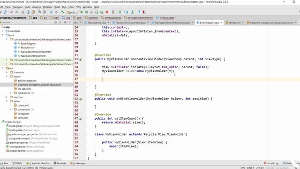Select activity_main.xml in project tree
This screenshot has width=300, height=169.
[x=27, y=81]
